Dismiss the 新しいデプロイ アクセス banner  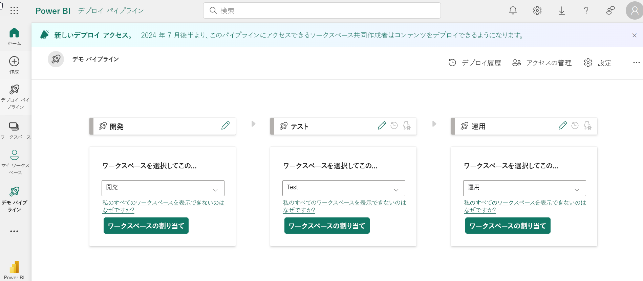click(635, 35)
